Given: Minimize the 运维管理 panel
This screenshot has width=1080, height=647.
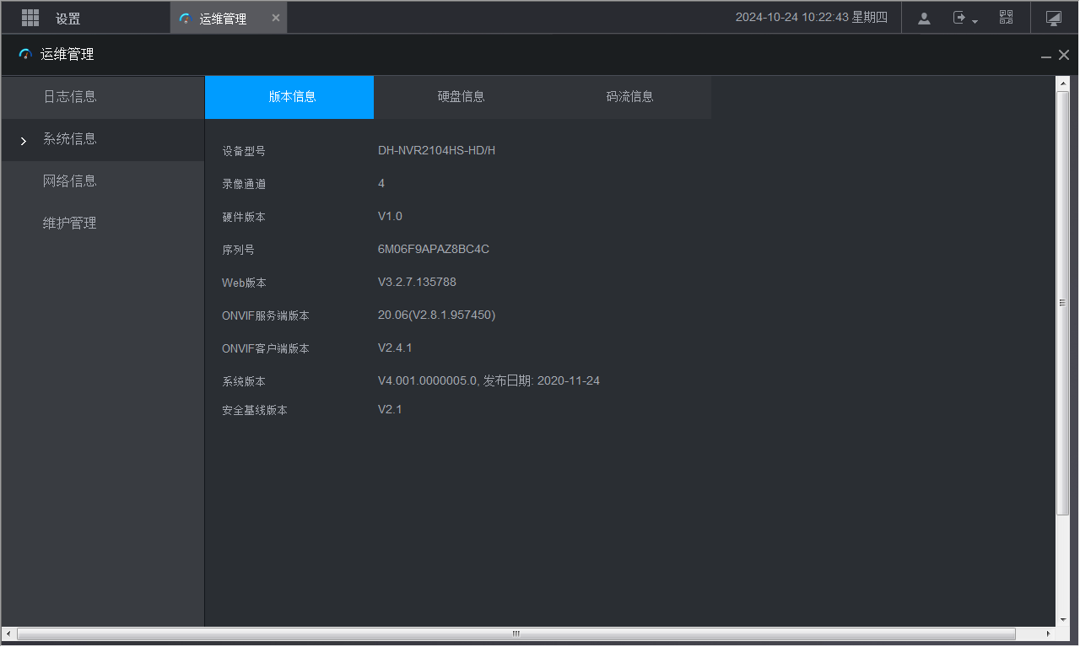Looking at the screenshot, I should 1046,56.
